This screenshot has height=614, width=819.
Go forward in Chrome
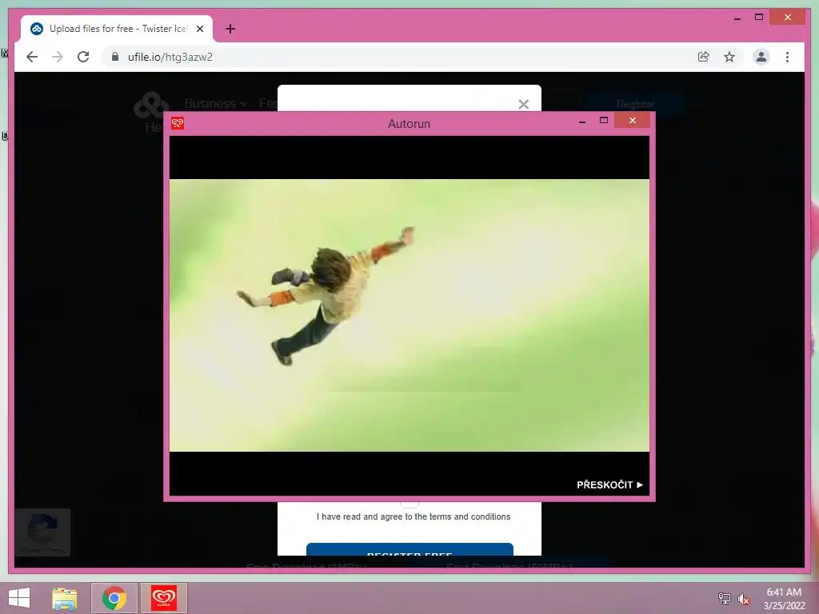(58, 57)
